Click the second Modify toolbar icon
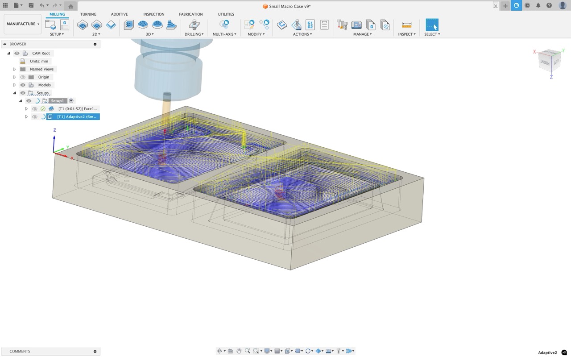 click(264, 25)
